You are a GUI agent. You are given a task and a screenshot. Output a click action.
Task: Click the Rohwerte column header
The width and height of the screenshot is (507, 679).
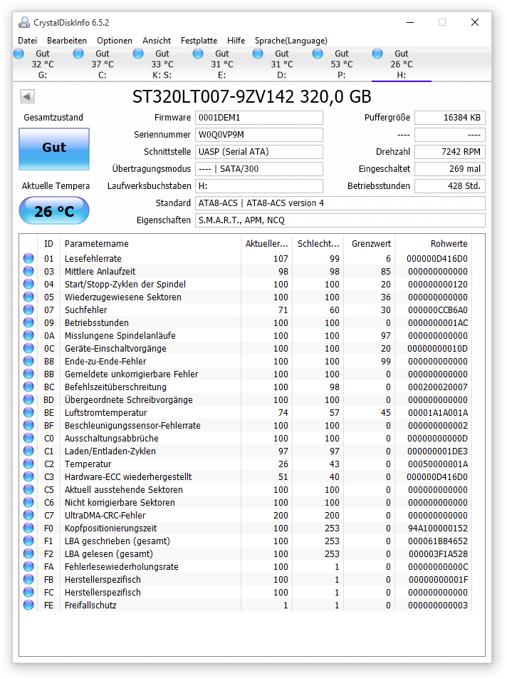pyautogui.click(x=434, y=243)
